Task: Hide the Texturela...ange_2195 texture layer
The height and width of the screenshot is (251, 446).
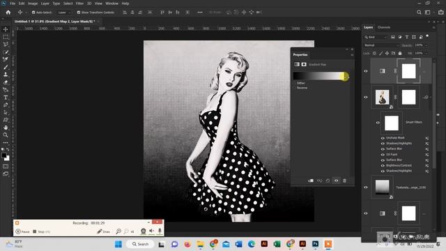Action: 366,188
